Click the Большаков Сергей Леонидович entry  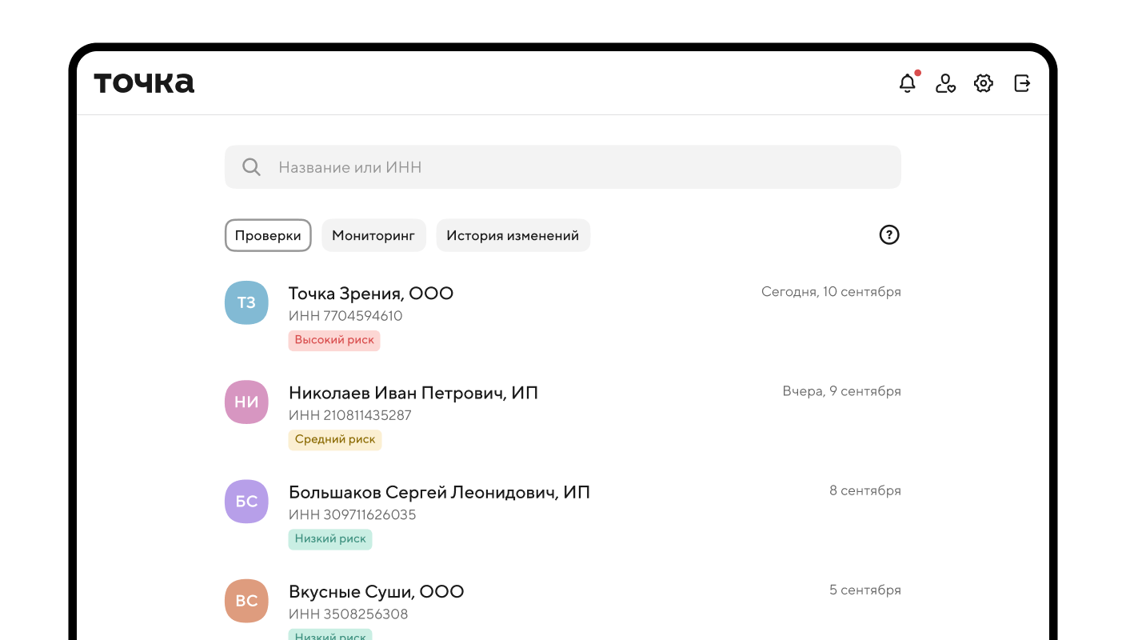(x=440, y=492)
